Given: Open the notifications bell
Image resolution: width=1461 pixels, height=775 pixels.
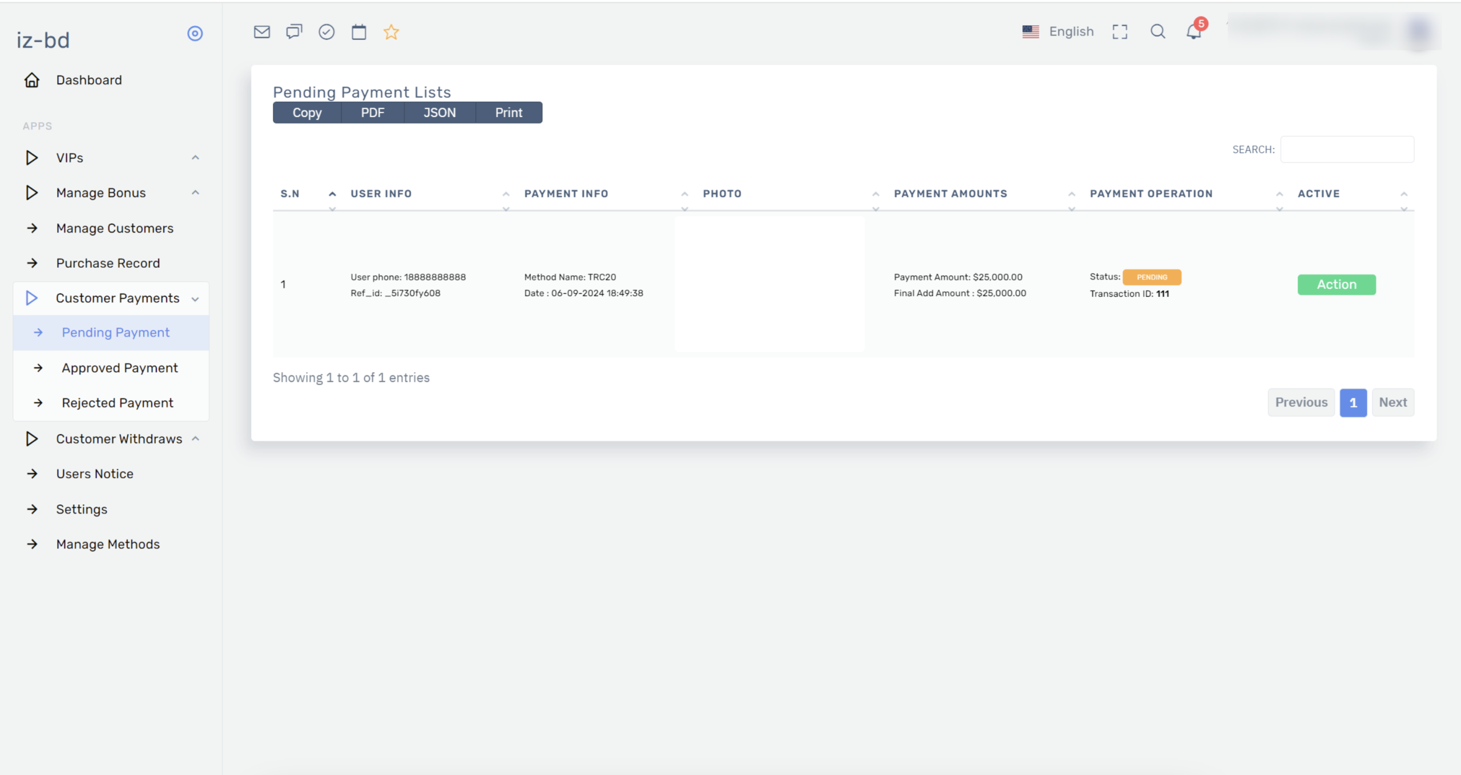Looking at the screenshot, I should click(x=1193, y=32).
